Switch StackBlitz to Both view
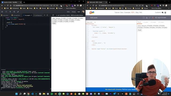Viewport: 171px width, 96px height. 79,12
